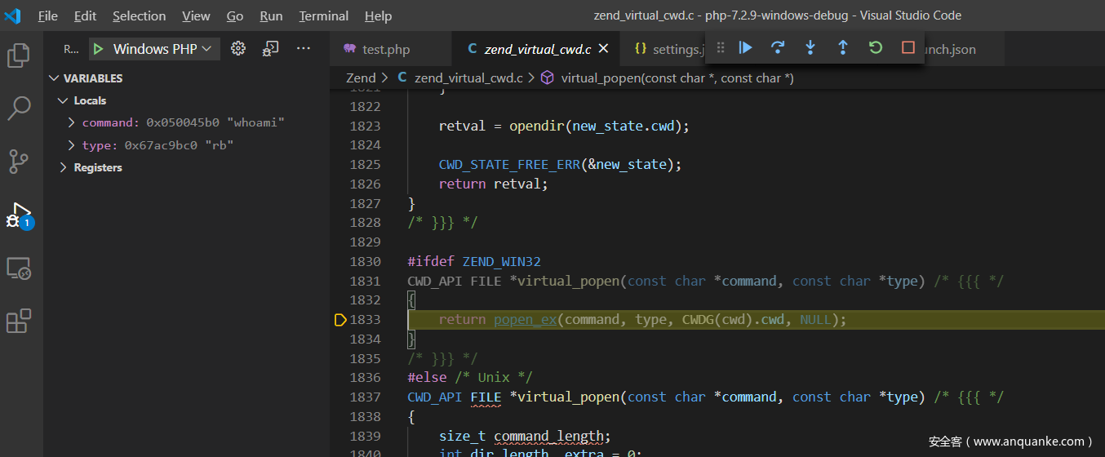The height and width of the screenshot is (457, 1105).
Task: Restart the debugging session
Action: click(876, 48)
